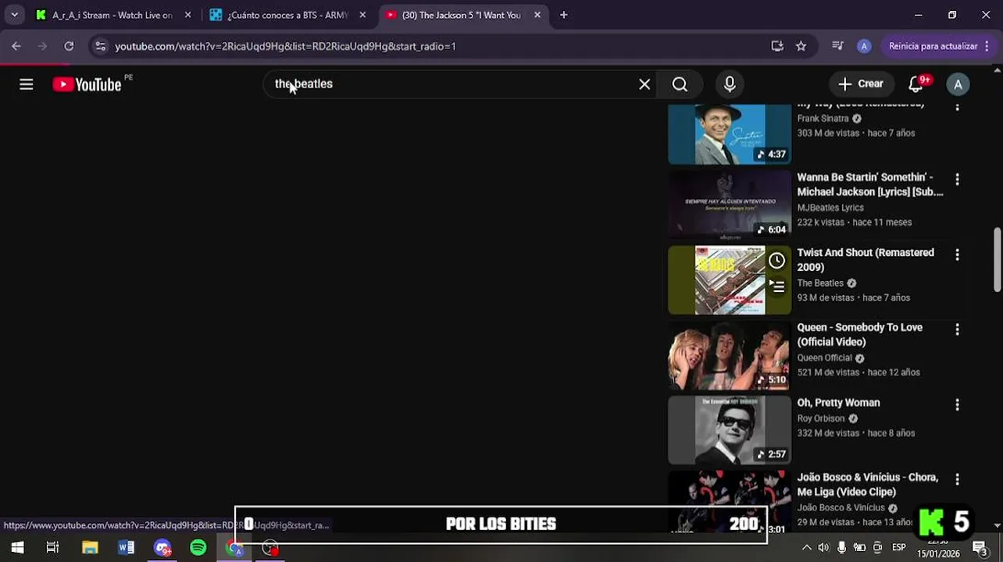The height and width of the screenshot is (562, 1003).
Task: Open Twist And Shout album thumbnail
Action: coord(730,280)
